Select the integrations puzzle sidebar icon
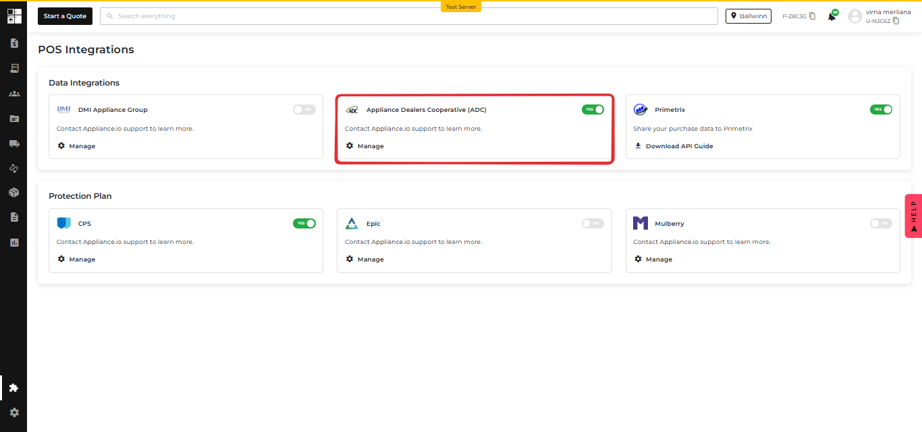 click(x=14, y=388)
